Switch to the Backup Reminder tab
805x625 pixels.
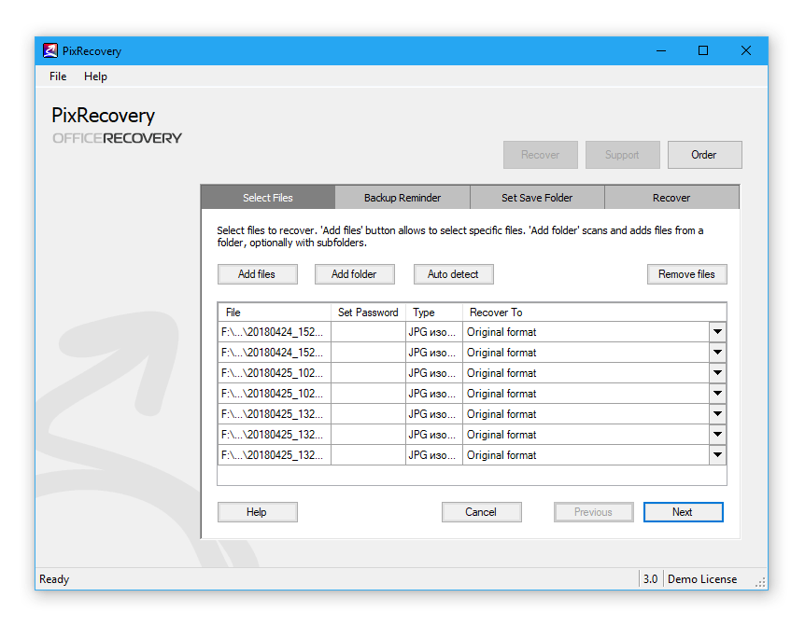pyautogui.click(x=402, y=198)
